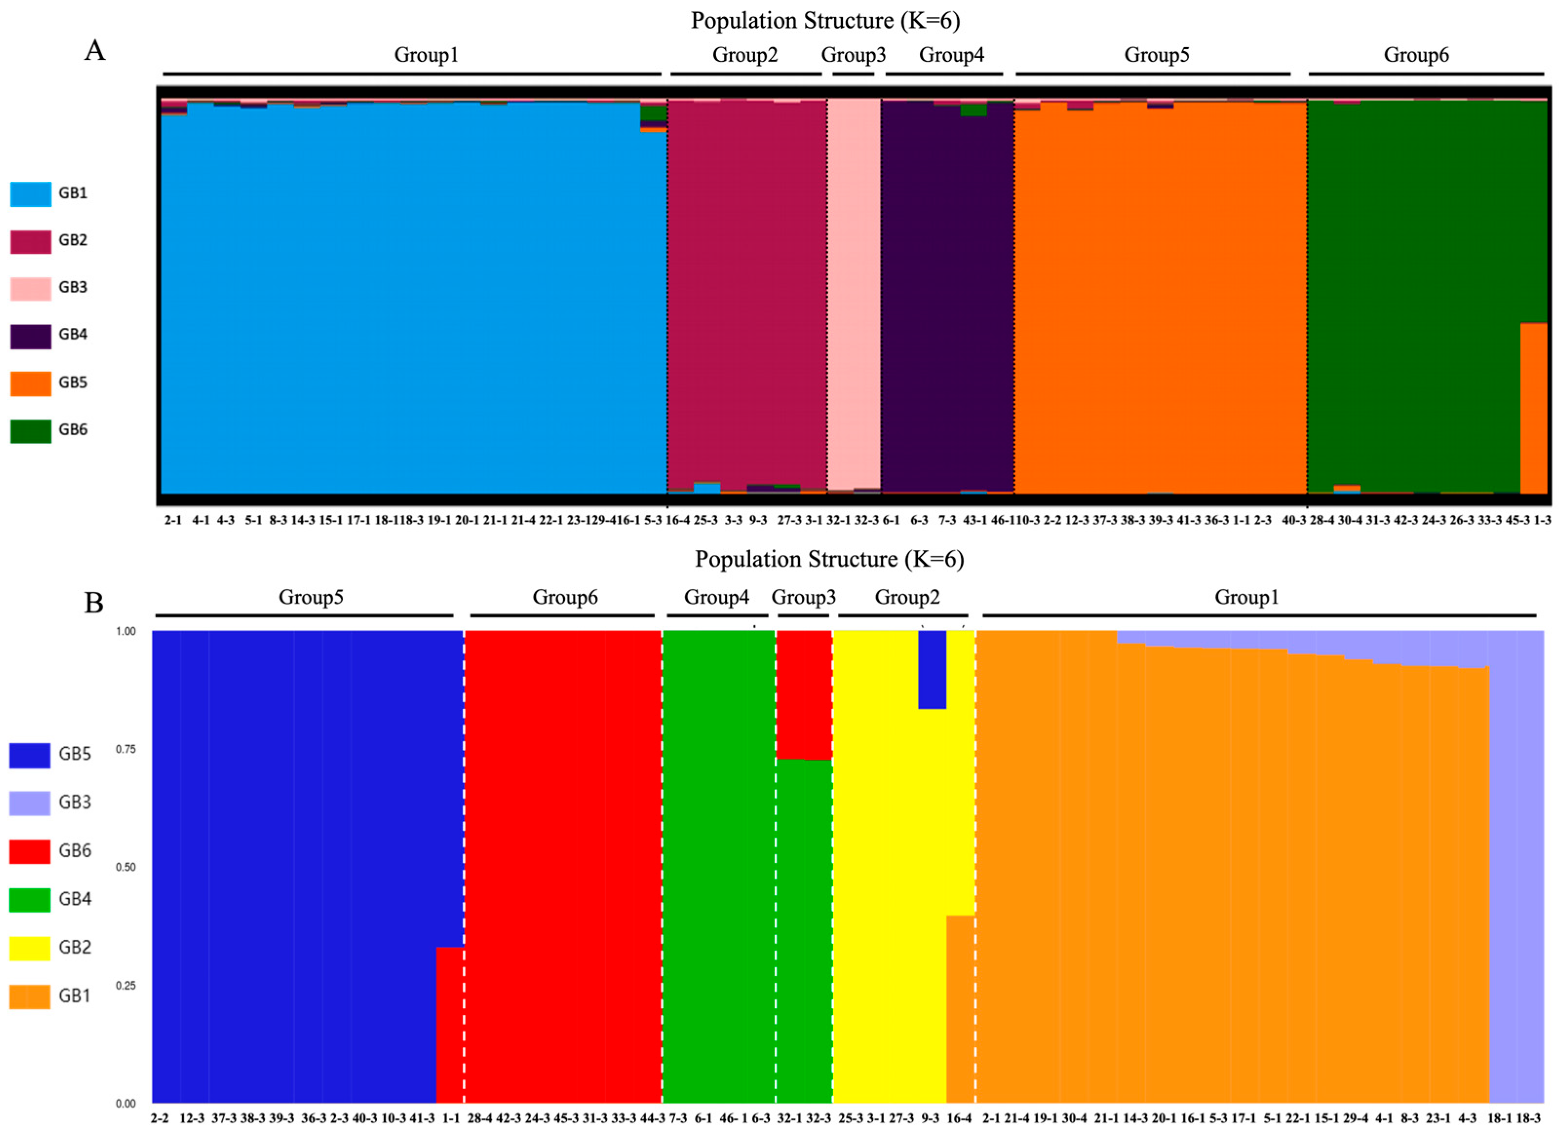Click the crimson GB2 swatch in panel A
Image resolution: width=1559 pixels, height=1137 pixels.
[30, 242]
